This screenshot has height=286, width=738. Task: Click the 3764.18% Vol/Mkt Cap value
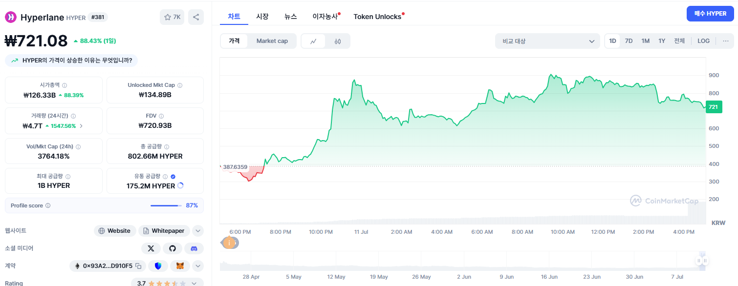point(54,156)
